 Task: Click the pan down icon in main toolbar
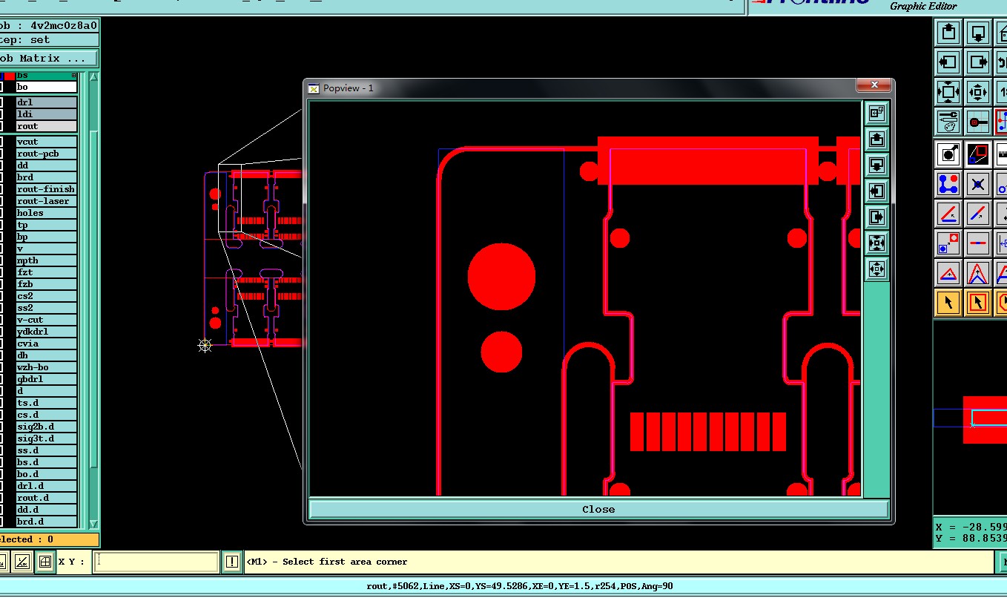click(x=978, y=33)
